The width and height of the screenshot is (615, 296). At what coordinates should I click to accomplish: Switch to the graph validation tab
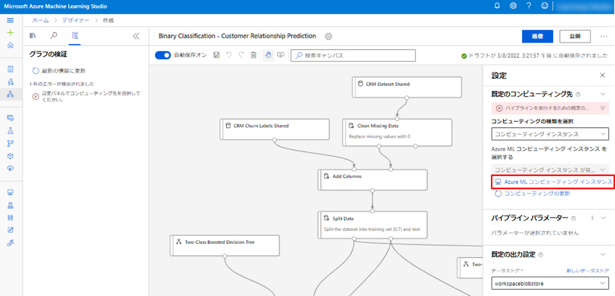(75, 36)
